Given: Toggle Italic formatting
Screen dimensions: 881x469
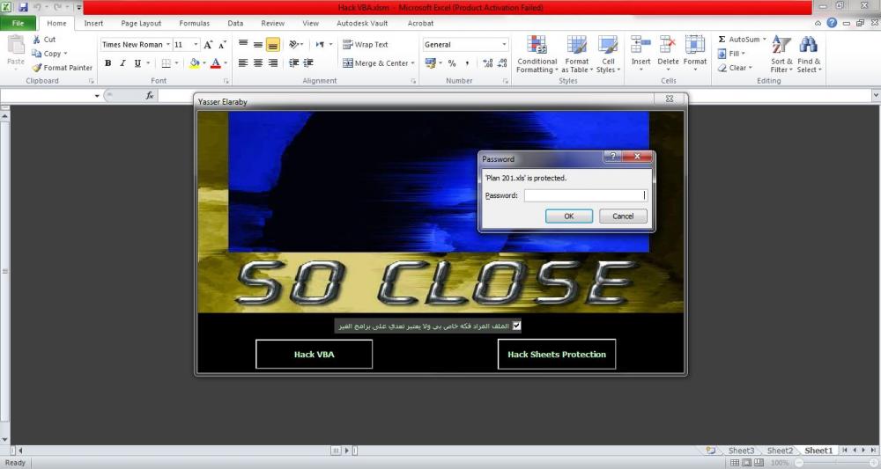Looking at the screenshot, I should click(122, 62).
